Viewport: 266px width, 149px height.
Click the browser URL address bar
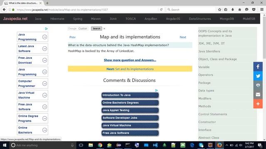coord(86,10)
